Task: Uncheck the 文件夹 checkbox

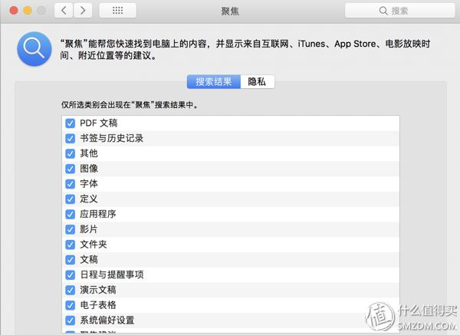Action: point(70,245)
